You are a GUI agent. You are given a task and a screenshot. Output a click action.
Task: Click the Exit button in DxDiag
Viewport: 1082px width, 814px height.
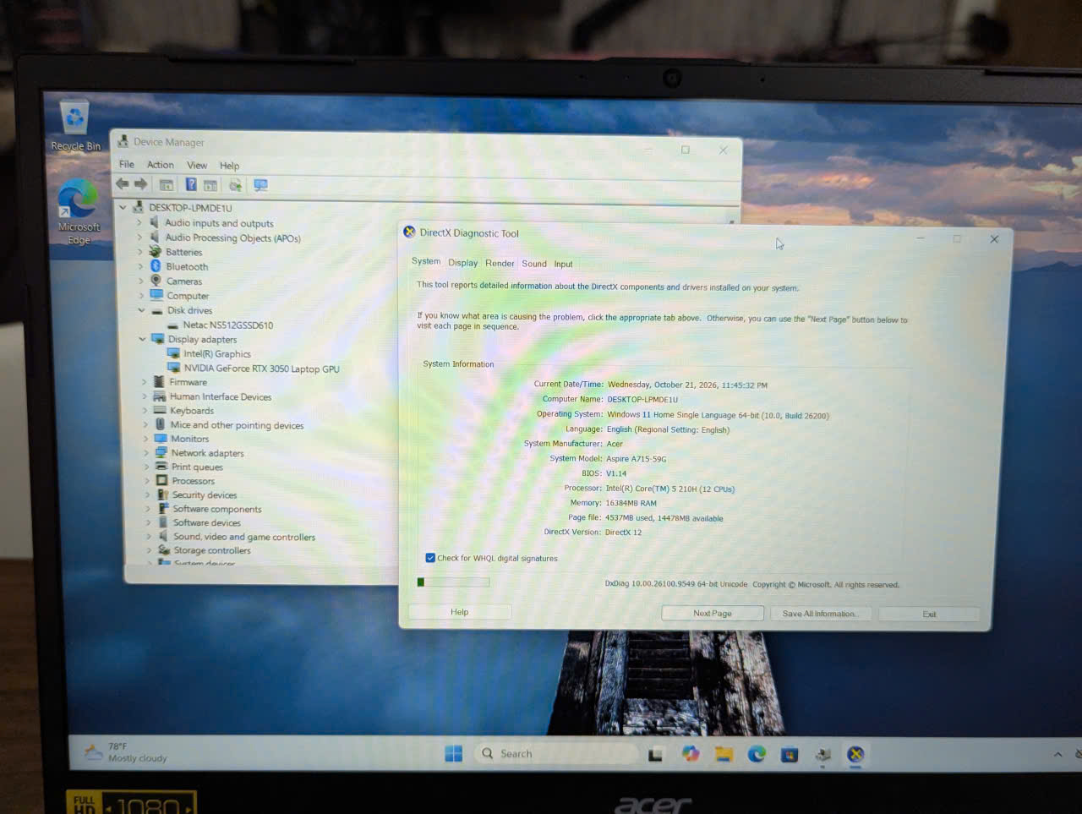(929, 615)
